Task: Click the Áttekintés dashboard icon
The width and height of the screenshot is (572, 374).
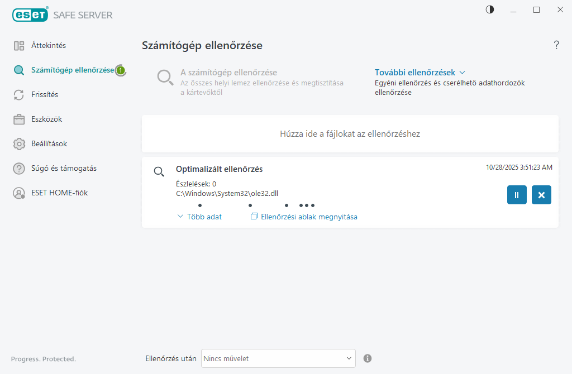Action: [x=19, y=46]
